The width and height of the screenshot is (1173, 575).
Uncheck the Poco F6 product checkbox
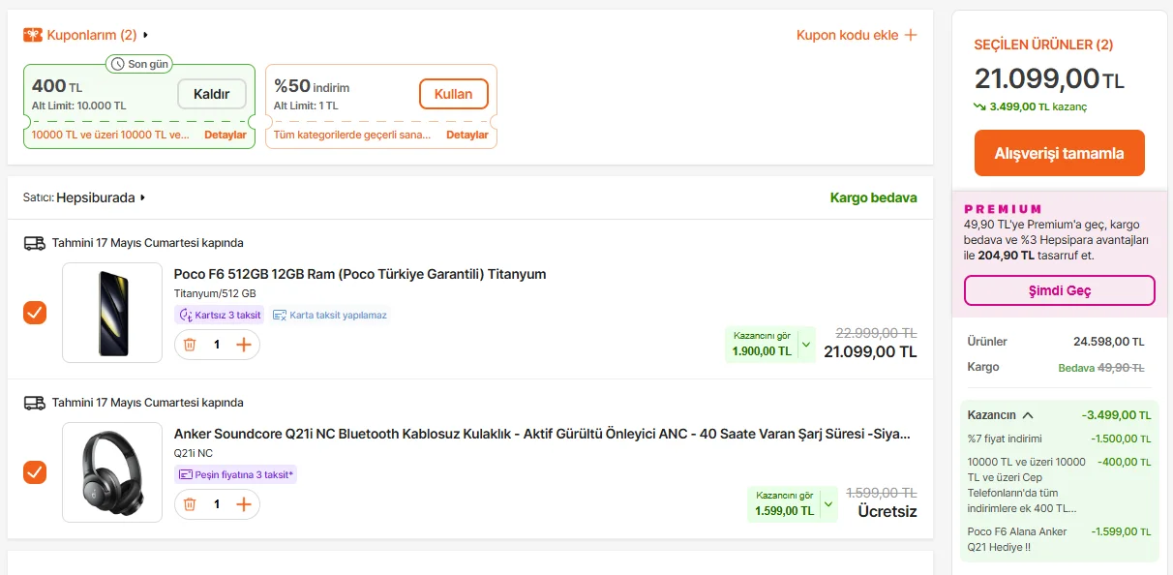pyautogui.click(x=35, y=313)
